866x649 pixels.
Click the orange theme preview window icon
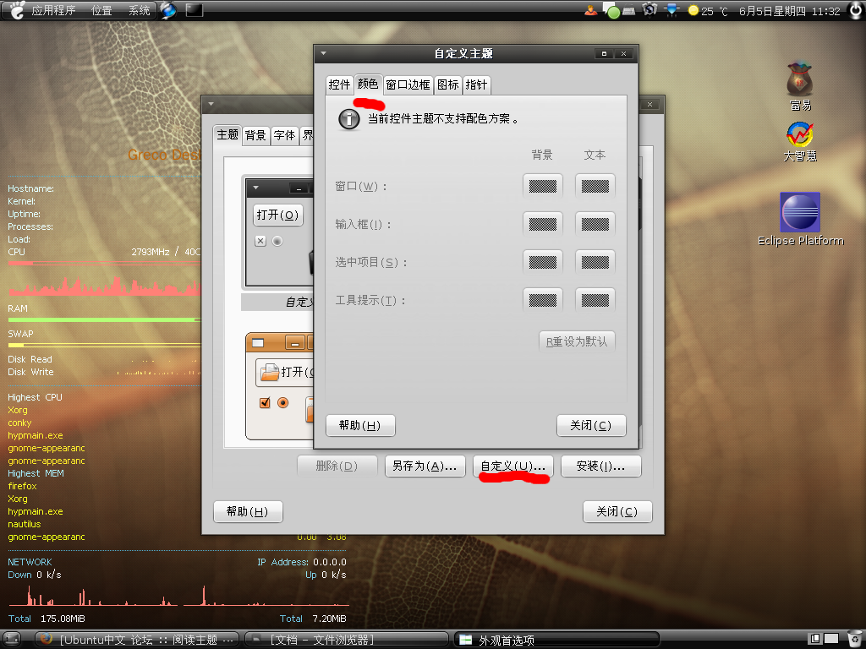tap(258, 343)
